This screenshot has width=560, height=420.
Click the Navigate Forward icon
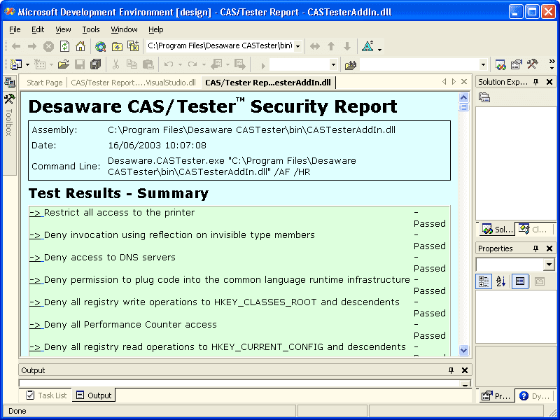(240, 64)
